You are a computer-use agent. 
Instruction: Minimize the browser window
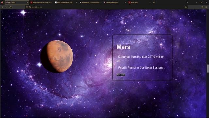click(196, 2)
